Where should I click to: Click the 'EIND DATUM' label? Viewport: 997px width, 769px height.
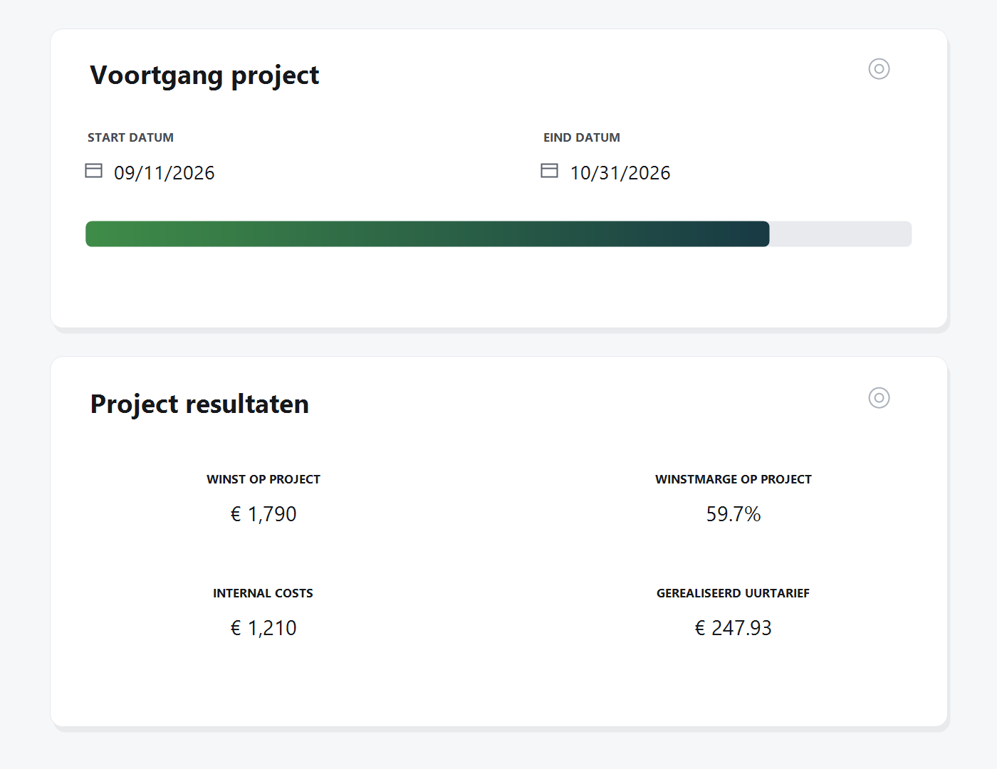[x=582, y=137]
